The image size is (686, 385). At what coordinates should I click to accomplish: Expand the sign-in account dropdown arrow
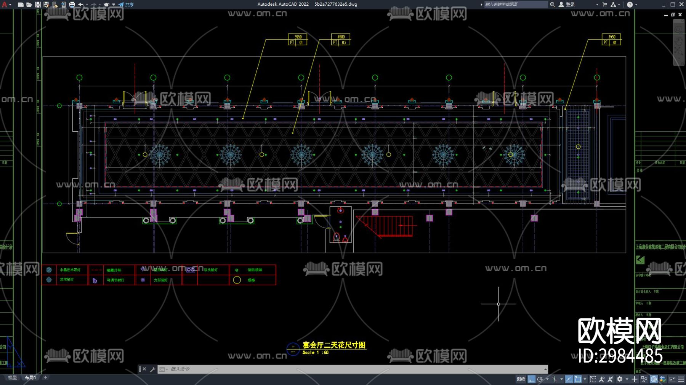(597, 5)
